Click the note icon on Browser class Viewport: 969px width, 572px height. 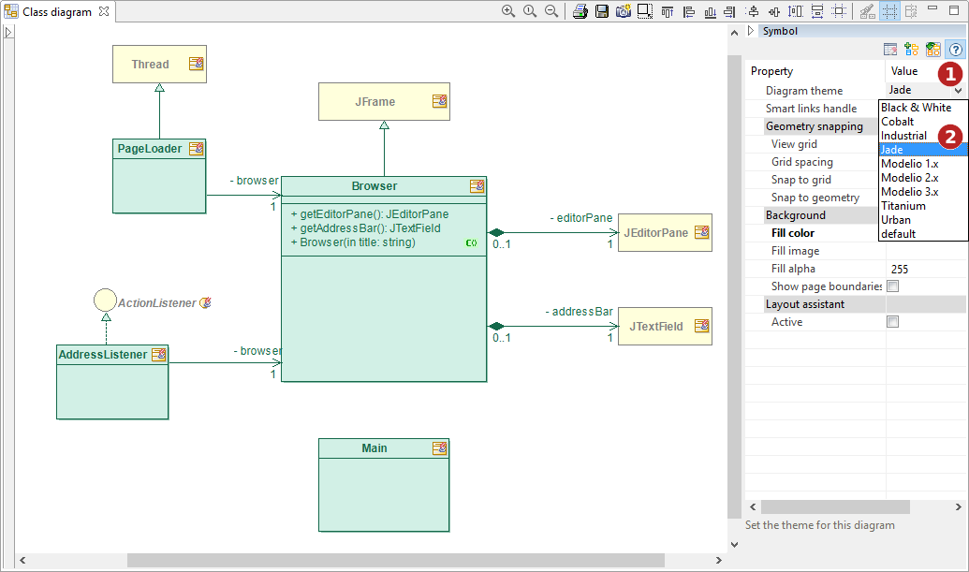[x=477, y=186]
